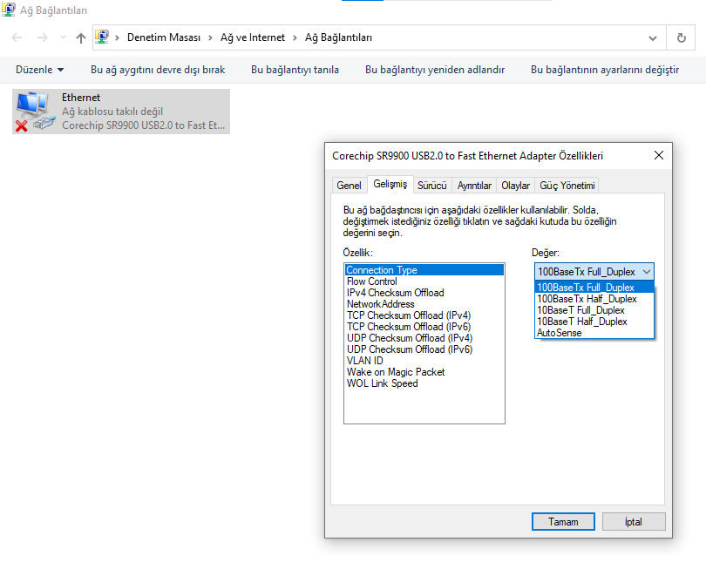Select the Ethernet adapter icon

coord(34,112)
